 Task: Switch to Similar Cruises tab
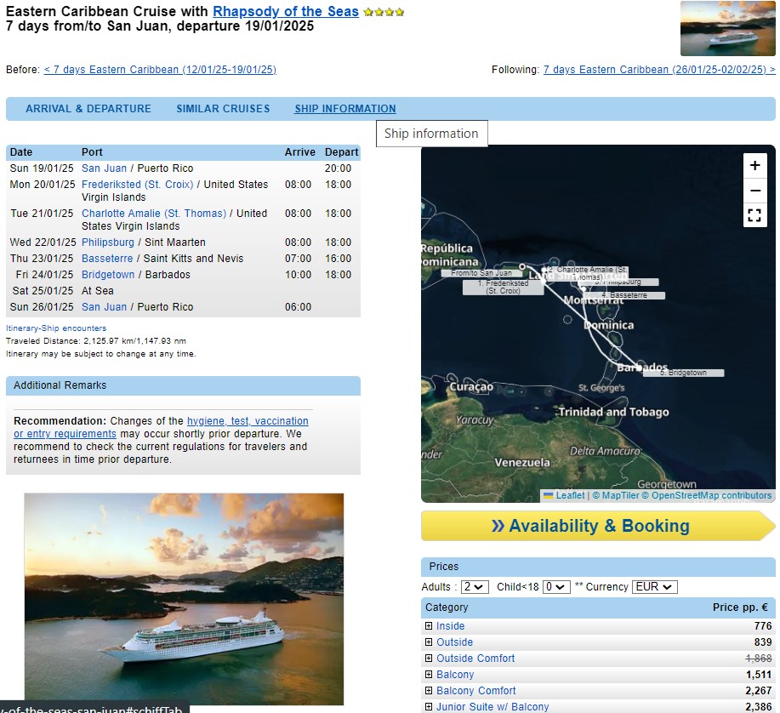(223, 108)
